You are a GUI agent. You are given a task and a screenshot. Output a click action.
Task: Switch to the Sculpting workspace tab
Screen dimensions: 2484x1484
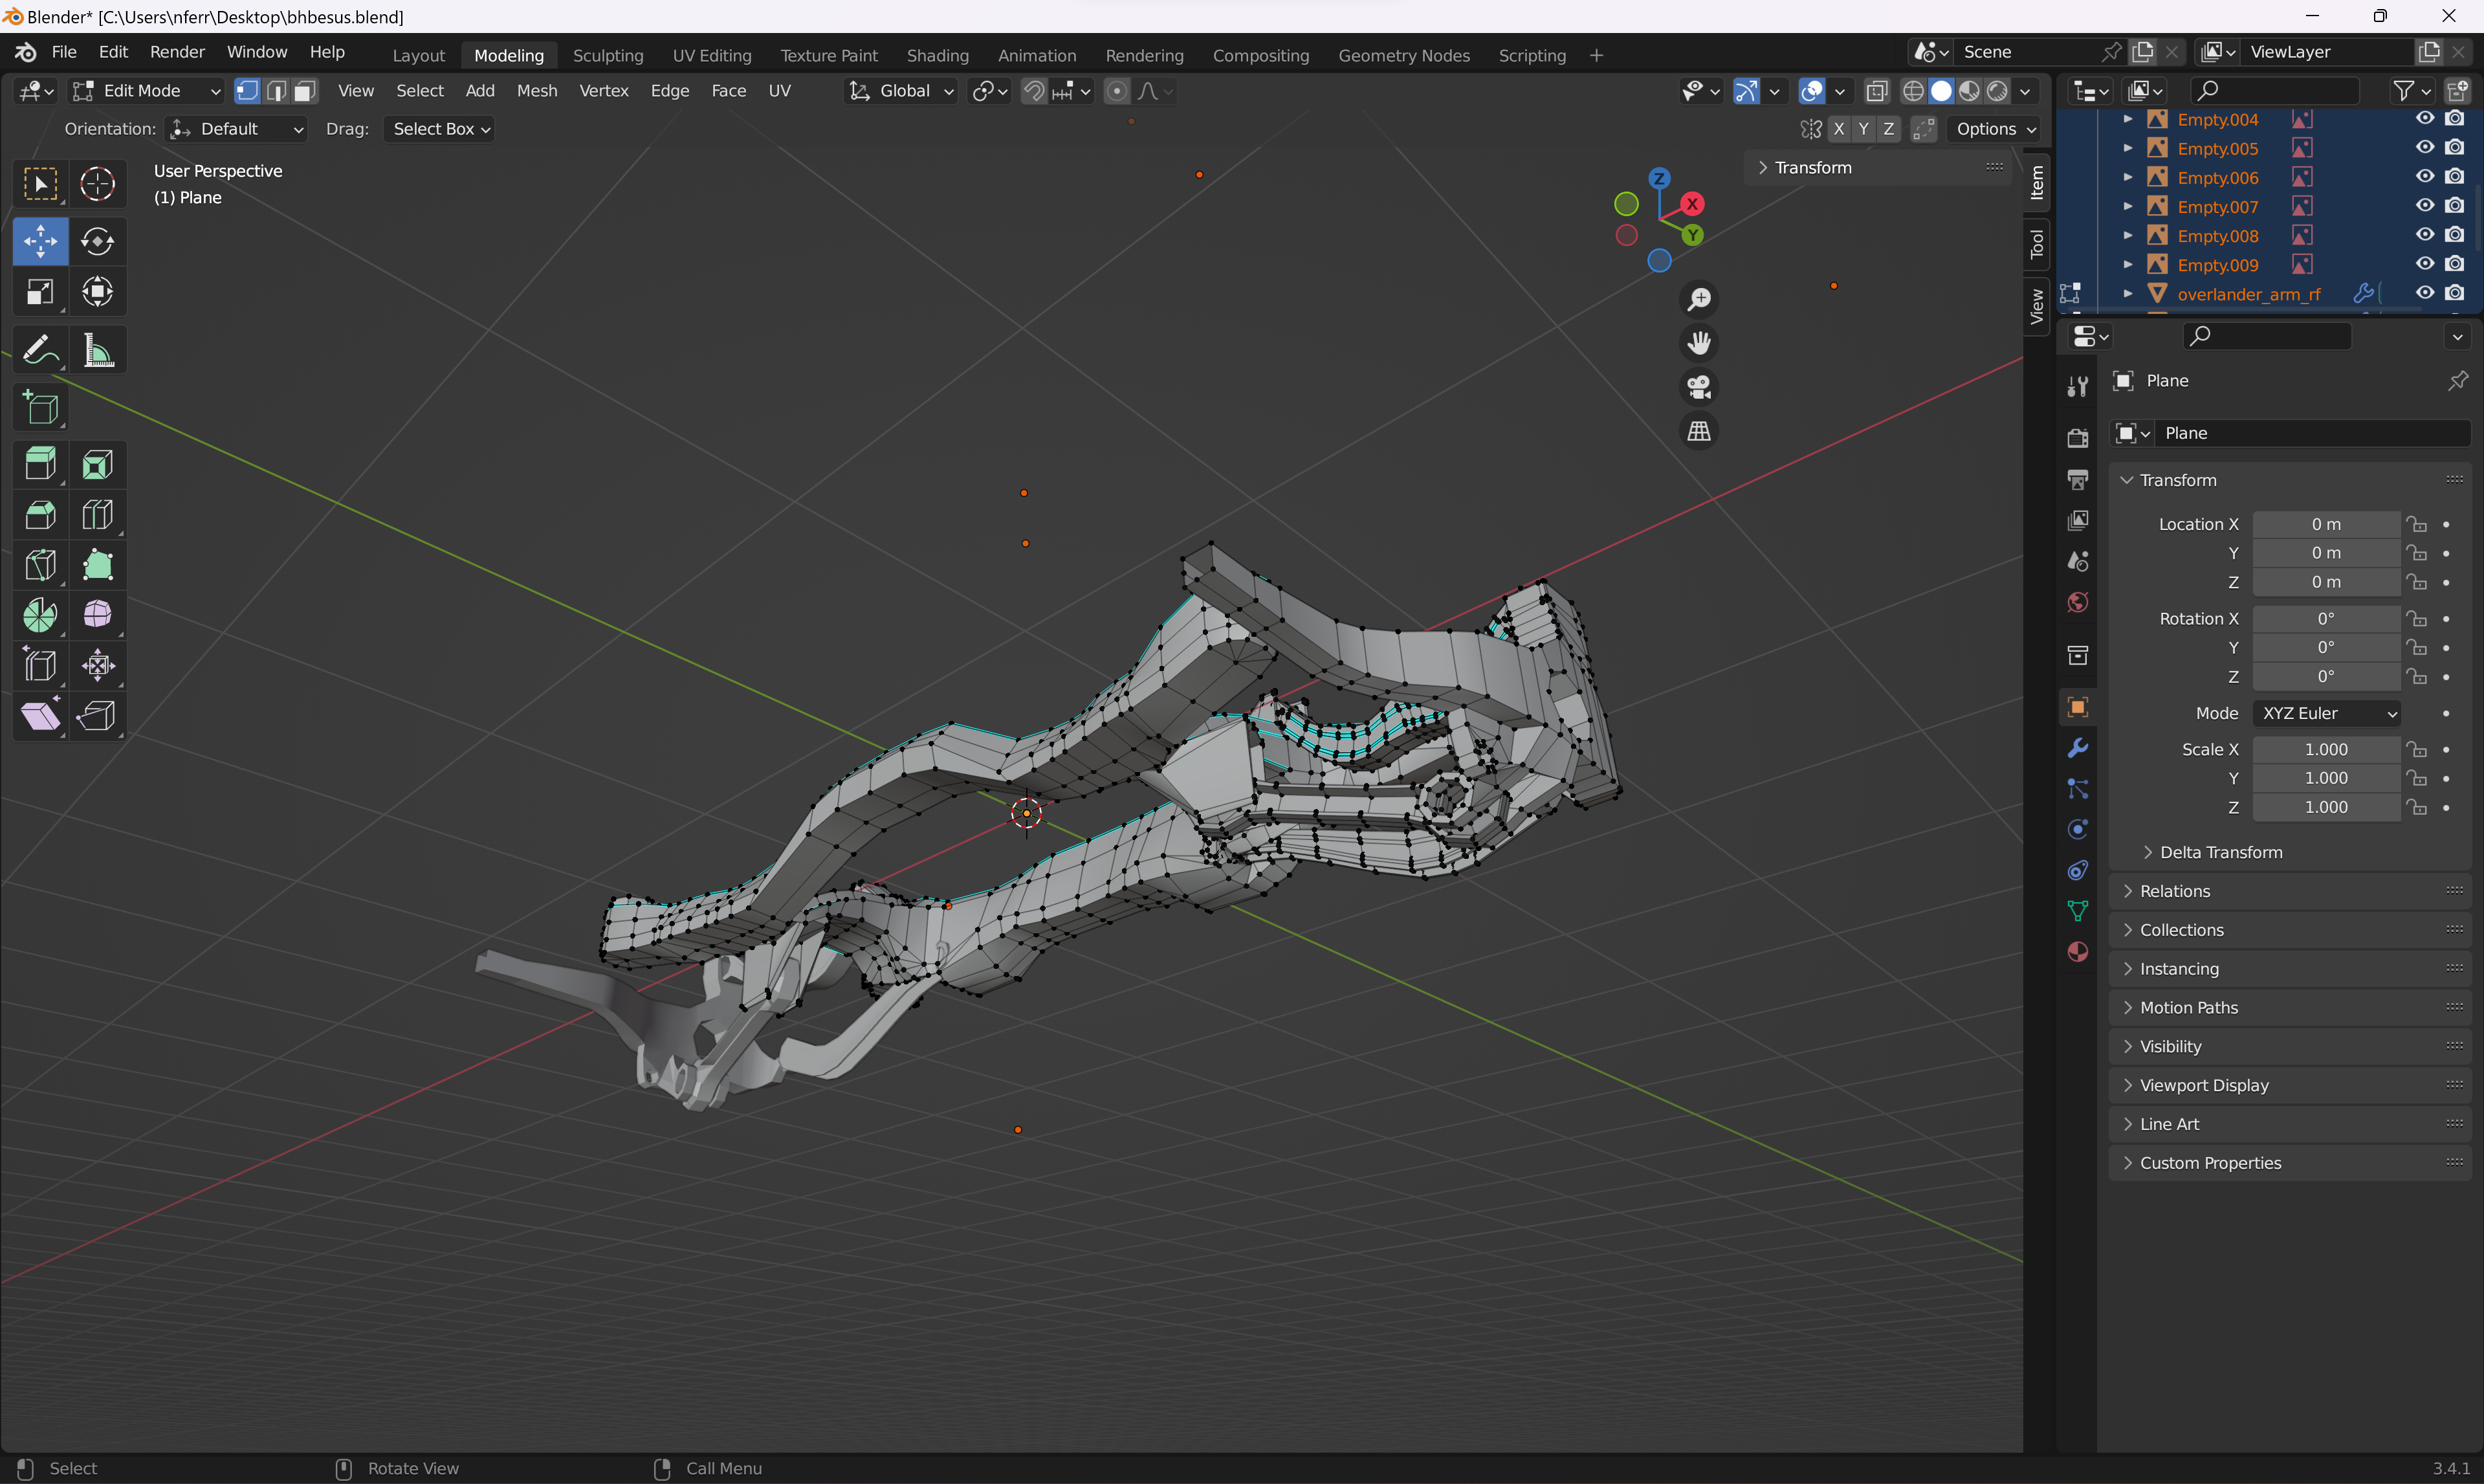(608, 55)
